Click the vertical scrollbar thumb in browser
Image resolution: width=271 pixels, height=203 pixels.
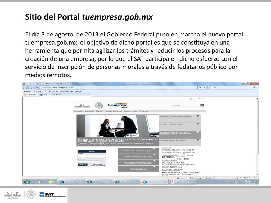pos(258,127)
